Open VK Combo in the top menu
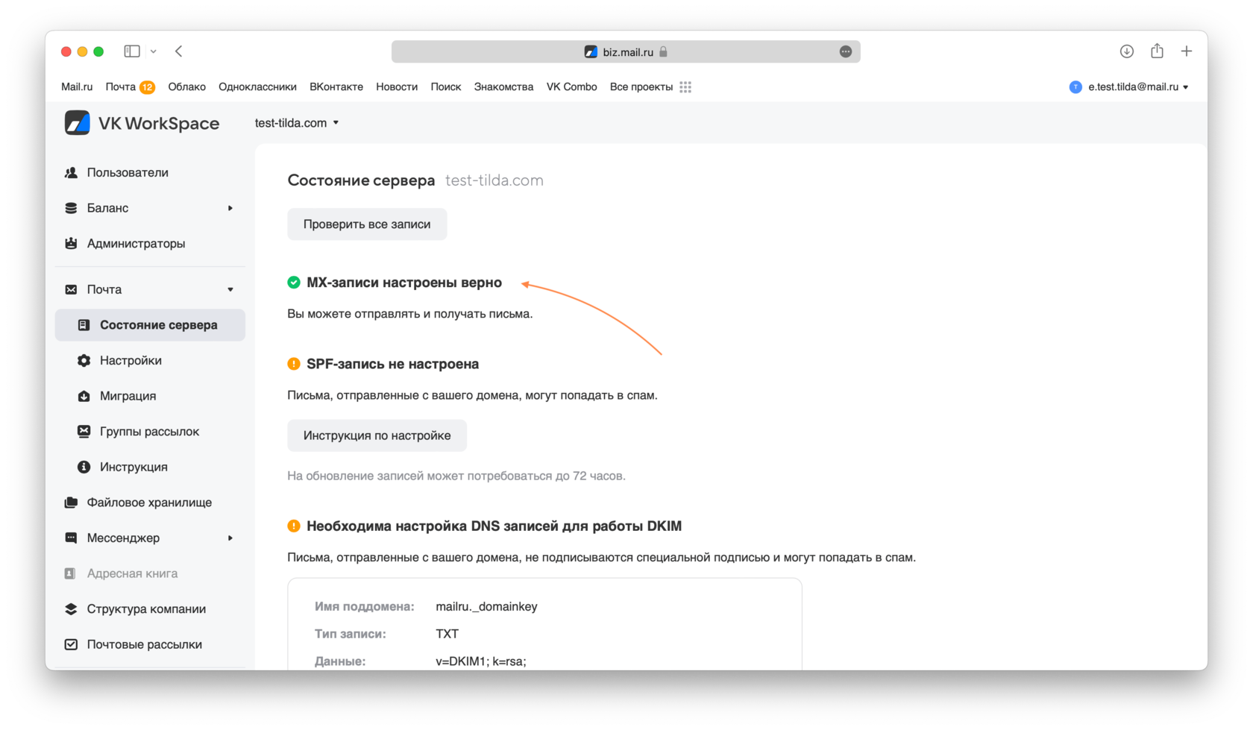The width and height of the screenshot is (1253, 730). (571, 87)
